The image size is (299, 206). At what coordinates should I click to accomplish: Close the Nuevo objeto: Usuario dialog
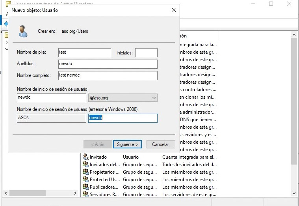click(173, 10)
